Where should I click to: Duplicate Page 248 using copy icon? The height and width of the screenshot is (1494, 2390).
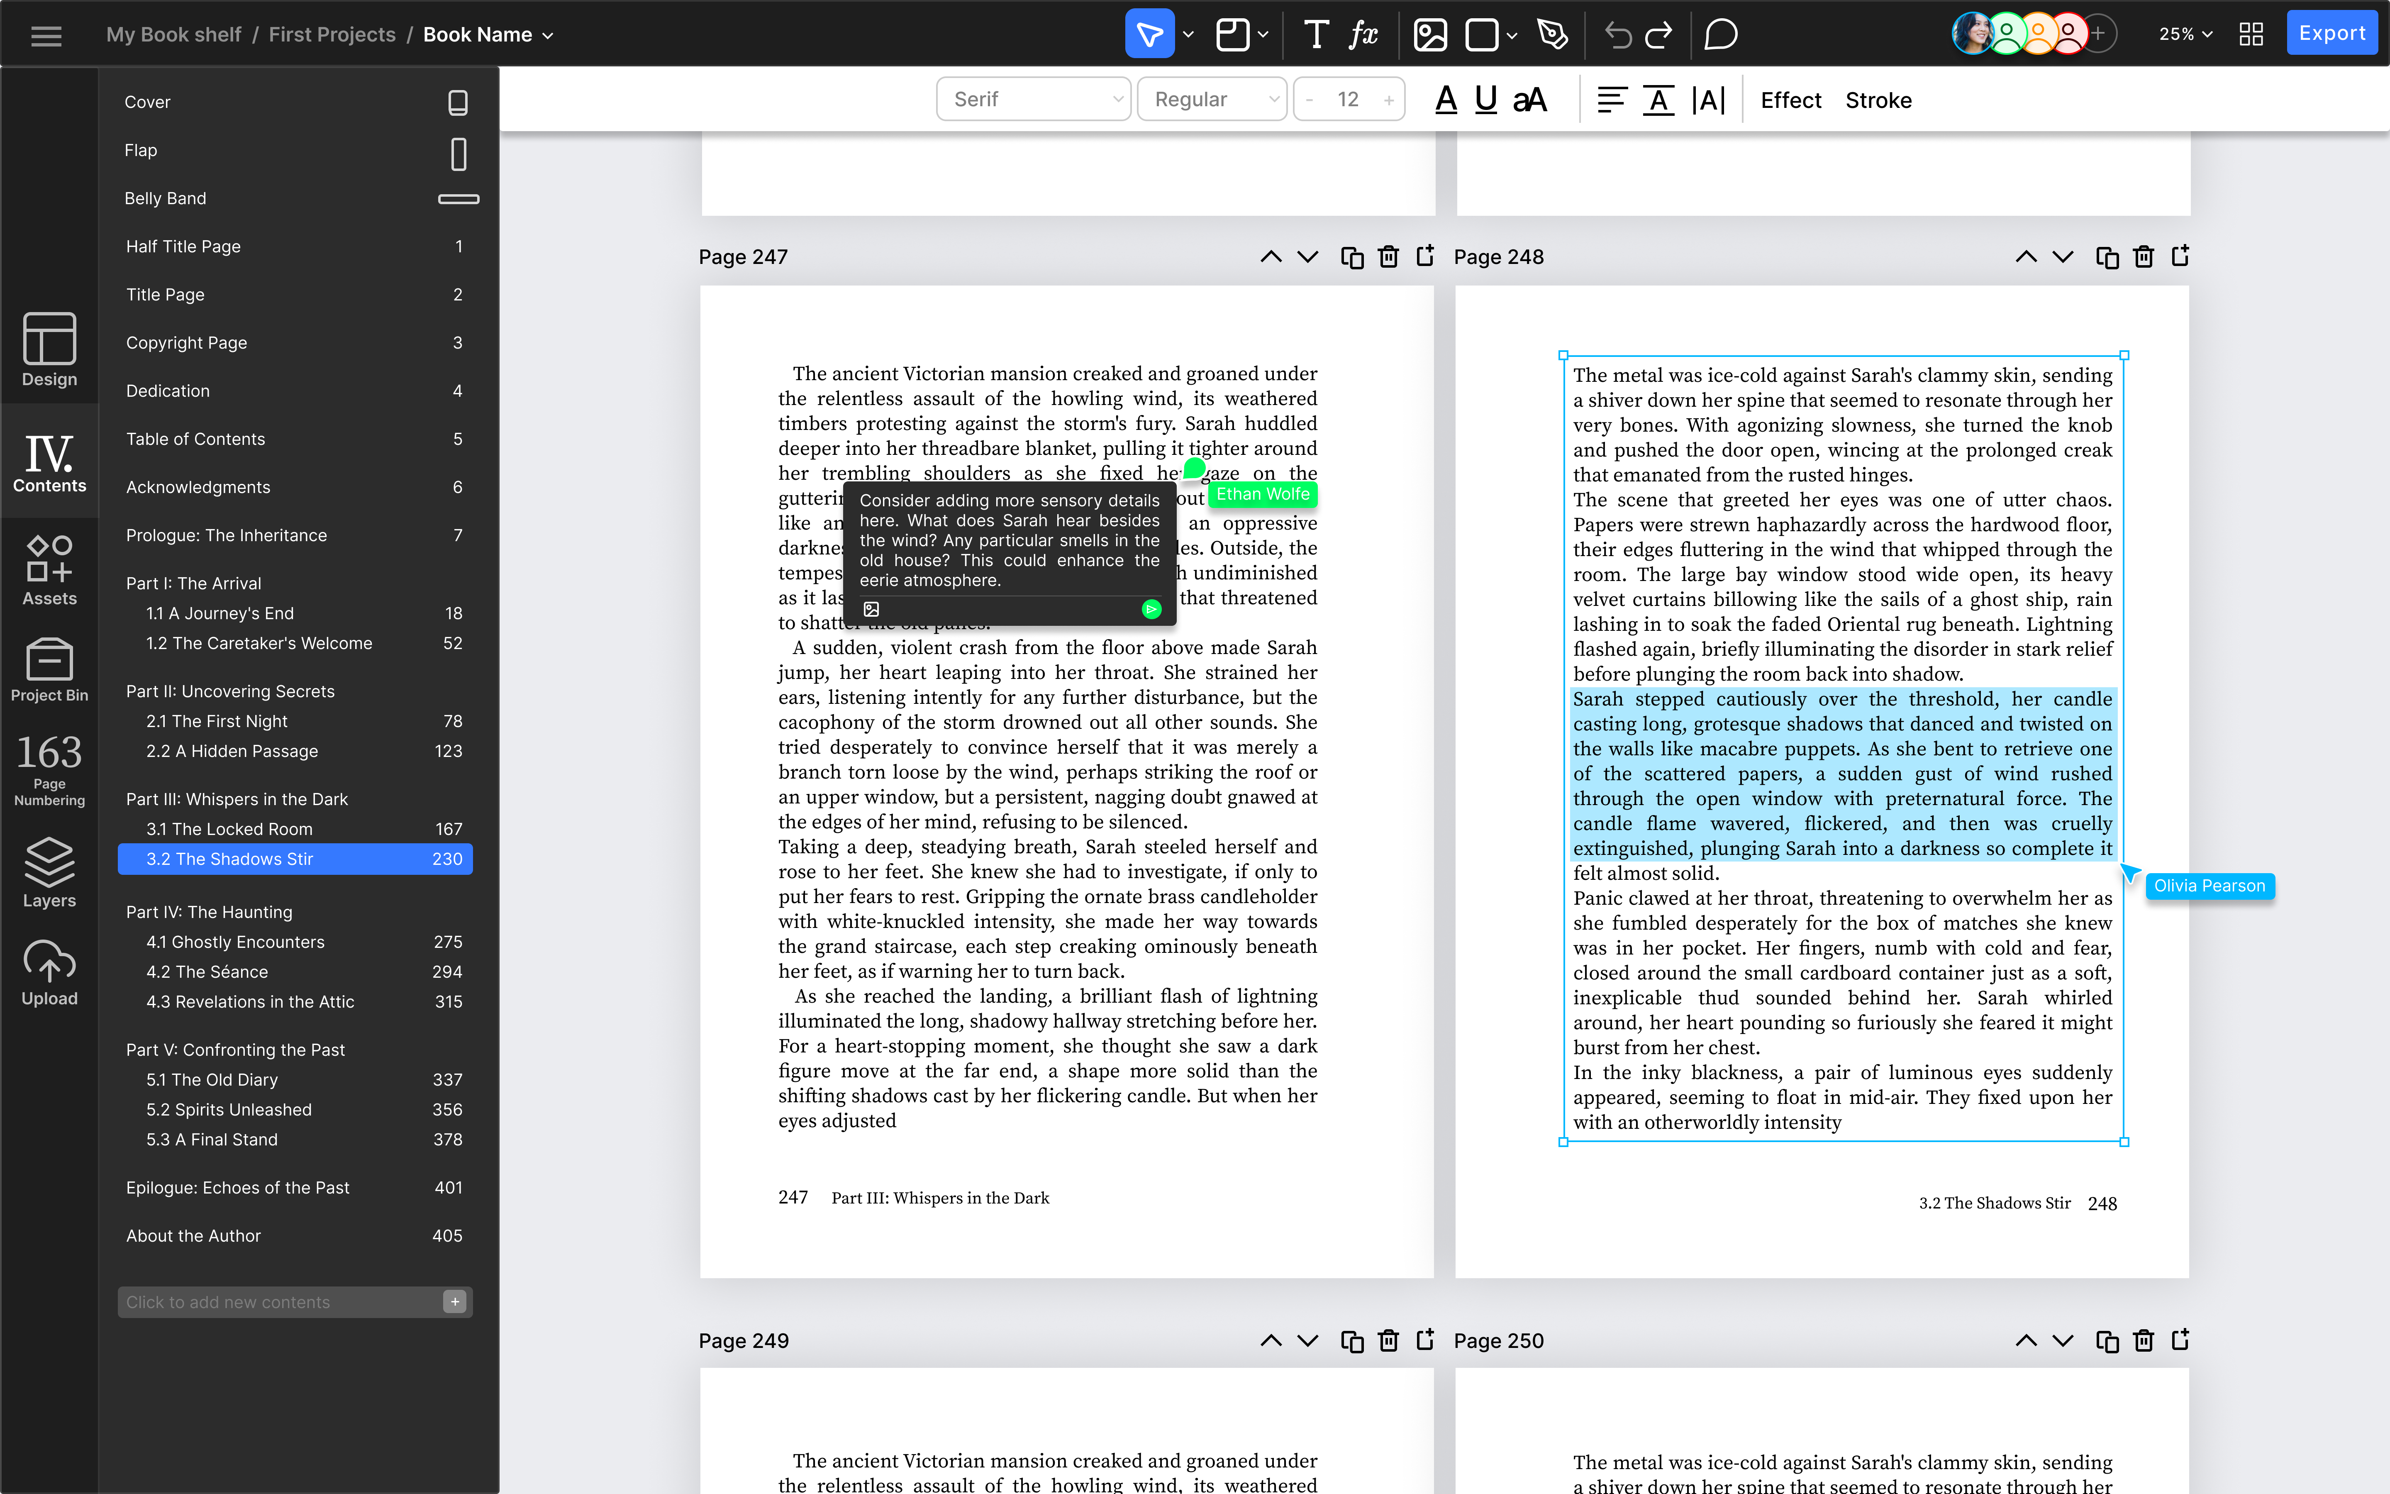(2107, 257)
